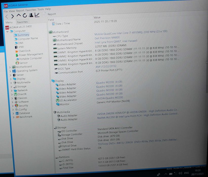Viewport: 208px width, 177px height.
Task: Click the DIMM1 memory row icon
Action: 55,53
